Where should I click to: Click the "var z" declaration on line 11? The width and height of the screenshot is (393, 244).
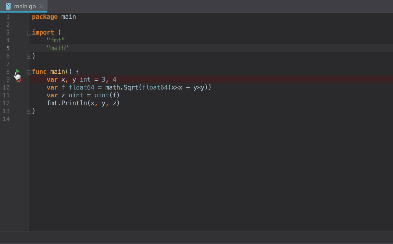coord(56,95)
